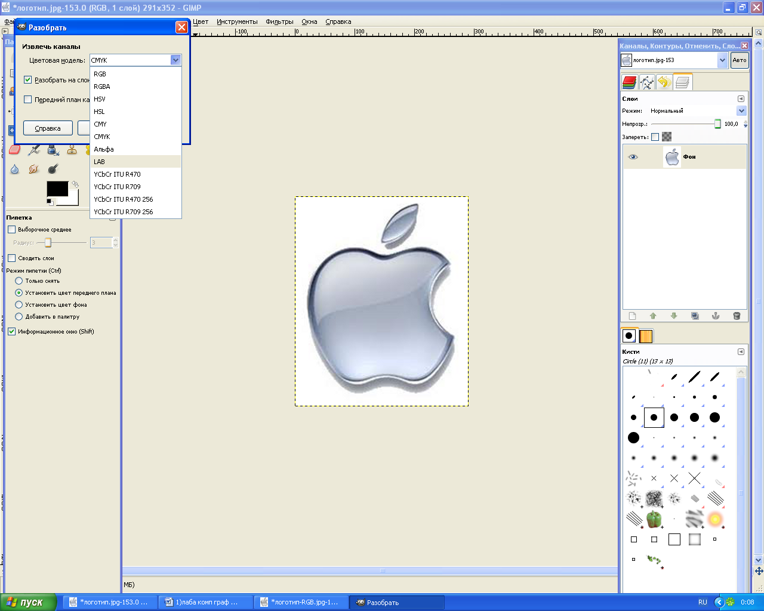The image size is (764, 611).
Task: Choose RGB from color model list
Action: [x=135, y=74]
